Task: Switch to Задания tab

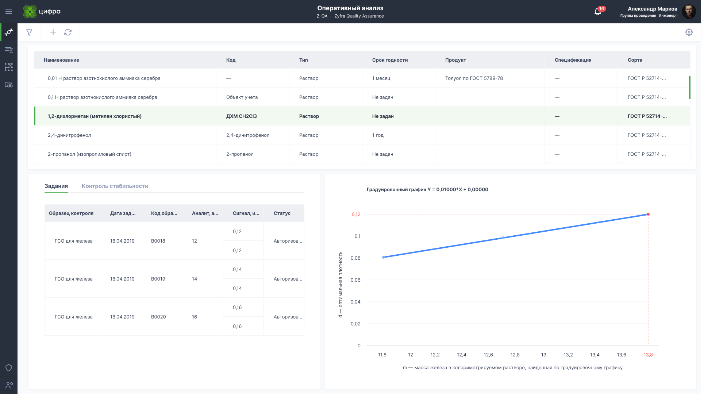Action: [x=56, y=186]
